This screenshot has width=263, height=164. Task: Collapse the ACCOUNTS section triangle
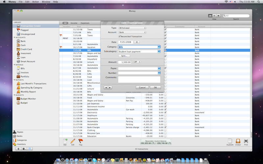14,37
